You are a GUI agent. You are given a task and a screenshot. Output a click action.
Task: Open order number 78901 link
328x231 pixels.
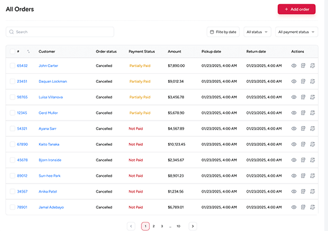(22, 207)
